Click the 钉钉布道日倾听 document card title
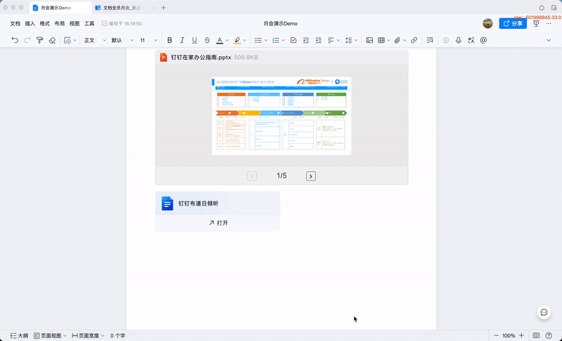 (198, 203)
